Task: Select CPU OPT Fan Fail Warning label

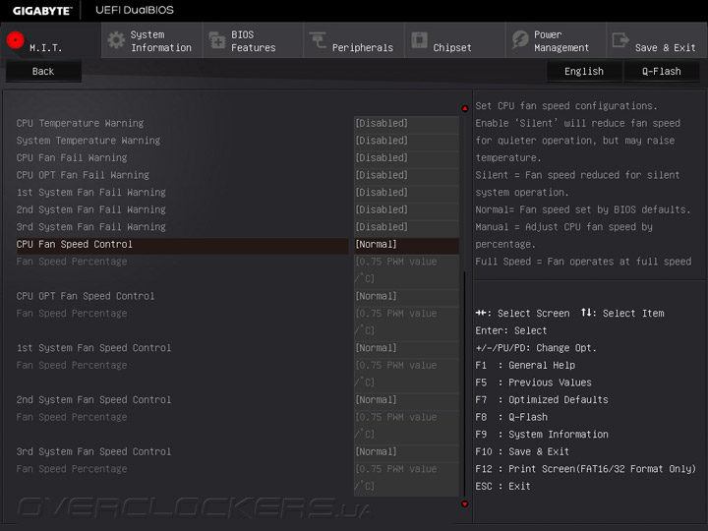Action: click(83, 175)
